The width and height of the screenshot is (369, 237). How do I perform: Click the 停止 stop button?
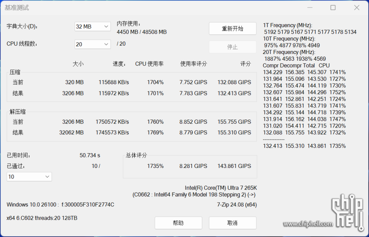pyautogui.click(x=233, y=47)
